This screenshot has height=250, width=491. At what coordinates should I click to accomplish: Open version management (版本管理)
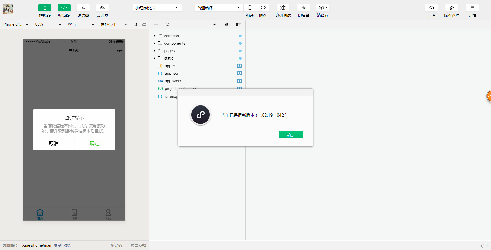pyautogui.click(x=452, y=8)
